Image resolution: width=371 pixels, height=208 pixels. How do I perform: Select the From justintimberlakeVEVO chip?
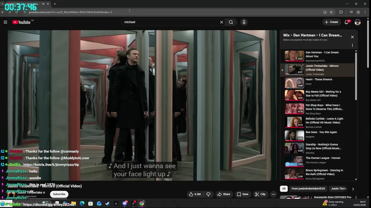[x=308, y=189]
